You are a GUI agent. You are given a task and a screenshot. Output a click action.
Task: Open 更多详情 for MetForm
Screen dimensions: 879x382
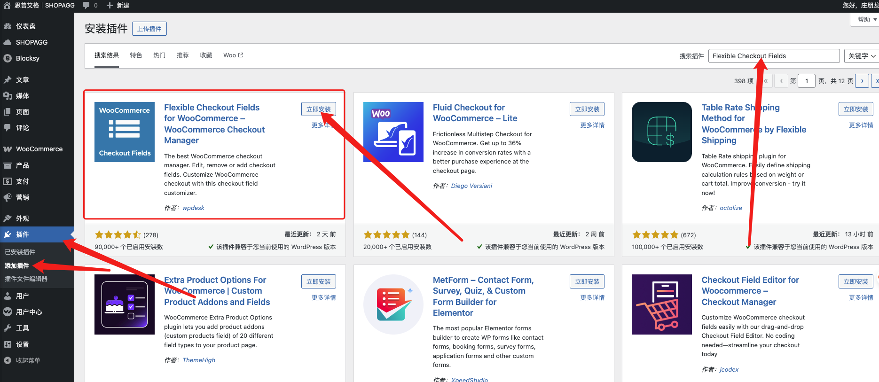(x=592, y=297)
